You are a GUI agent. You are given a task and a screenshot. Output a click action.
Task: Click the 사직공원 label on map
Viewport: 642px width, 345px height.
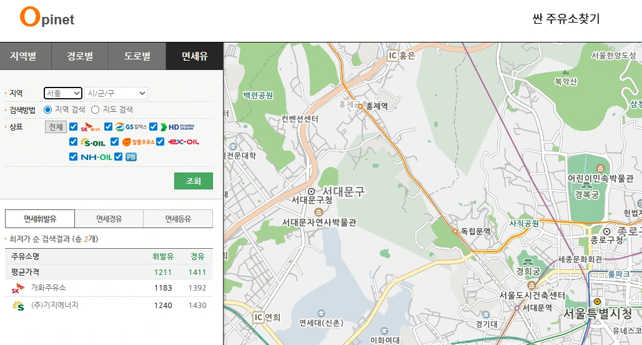click(524, 223)
